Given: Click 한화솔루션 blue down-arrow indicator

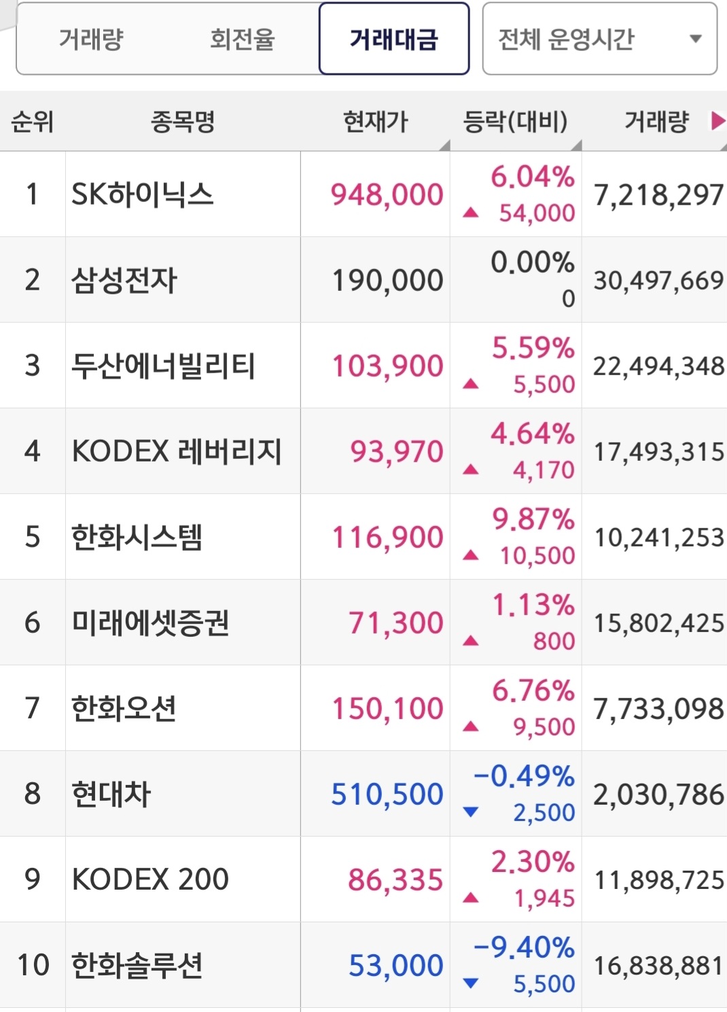Looking at the screenshot, I should pos(470,983).
